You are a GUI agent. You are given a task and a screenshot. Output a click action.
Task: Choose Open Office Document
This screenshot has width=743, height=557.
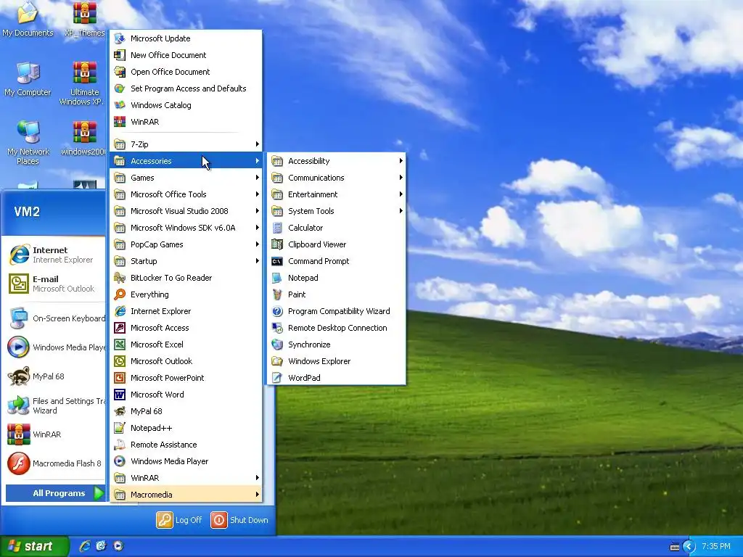[x=186, y=72]
